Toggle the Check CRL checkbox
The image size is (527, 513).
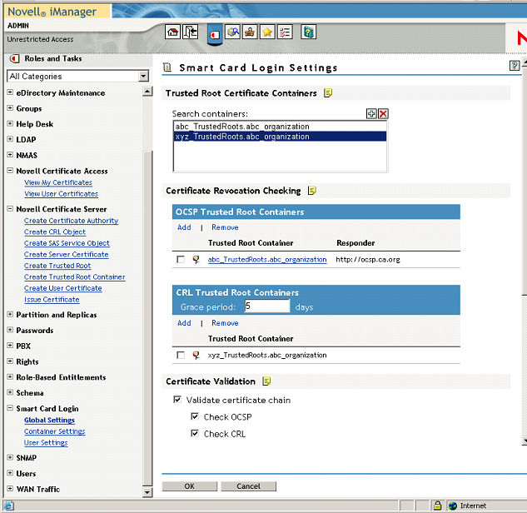point(195,433)
